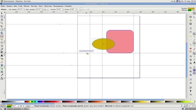Click the Print icon in command bar
This screenshot has width=196, height=110.
click(190, 24)
